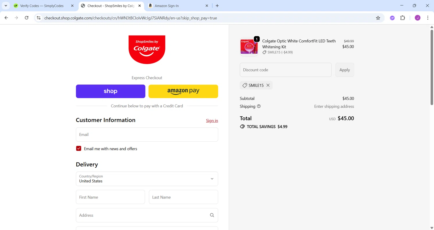Focus the Last Name field
This screenshot has width=434, height=230.
pos(183,197)
